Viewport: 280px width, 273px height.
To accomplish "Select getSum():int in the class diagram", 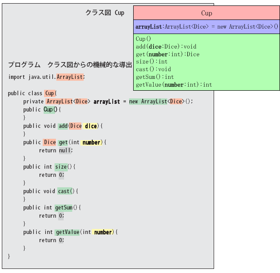I will [155, 77].
